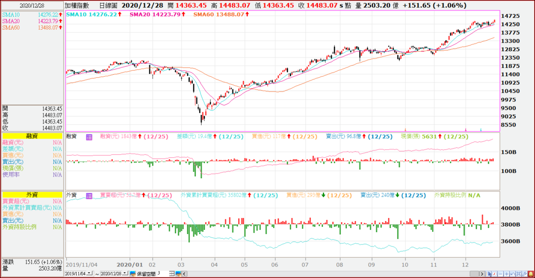The width and height of the screenshot is (535, 278).
Task: Open the start date 2019/11/04 dropdown
Action: point(90,273)
